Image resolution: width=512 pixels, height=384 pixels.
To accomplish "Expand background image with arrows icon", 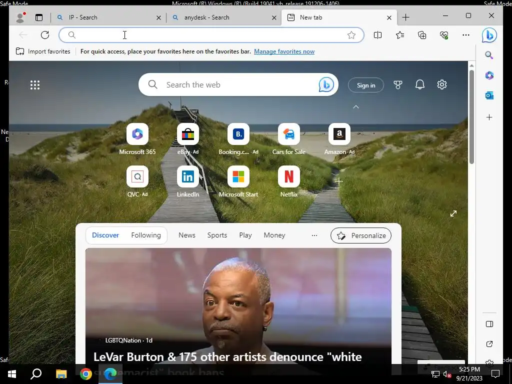I will coord(453,213).
